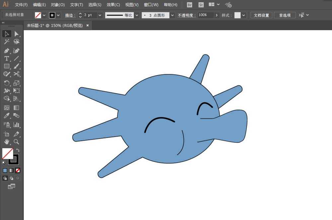Select the Type tool
This screenshot has height=220, width=332.
click(6, 58)
